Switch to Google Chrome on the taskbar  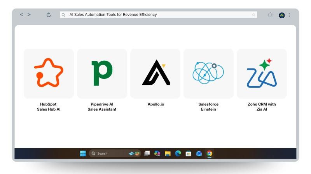(x=209, y=153)
